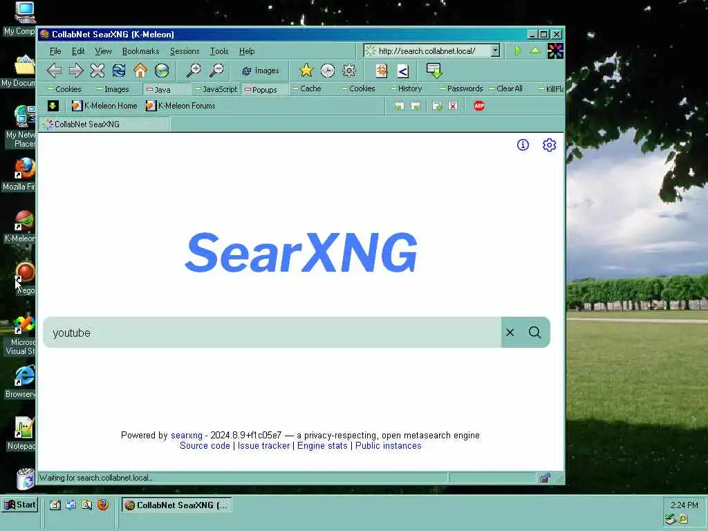Viewport: 708px width, 531px height.
Task: Toggle JavaScript in privacy bar
Action: pyautogui.click(x=216, y=89)
